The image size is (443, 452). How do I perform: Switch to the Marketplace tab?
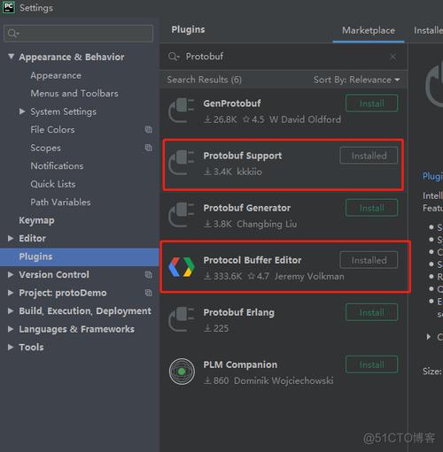369,30
